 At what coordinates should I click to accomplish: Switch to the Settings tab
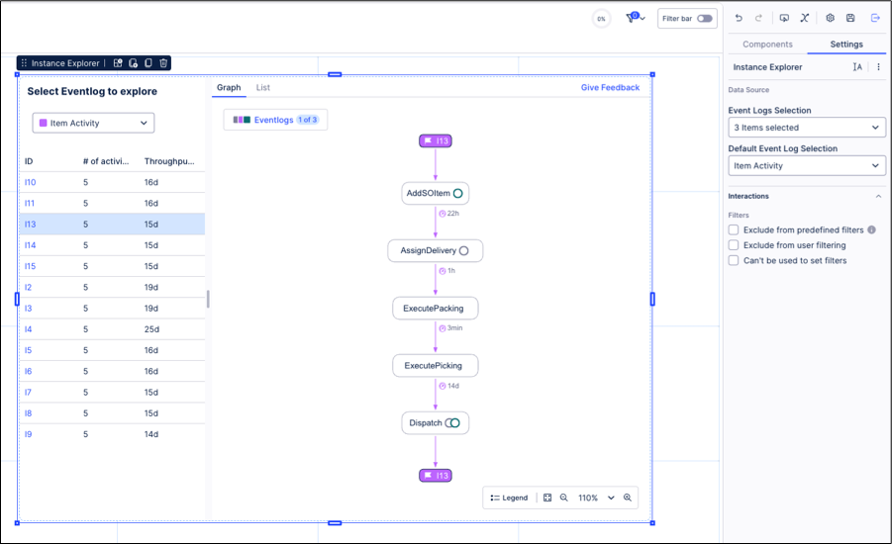[846, 45]
